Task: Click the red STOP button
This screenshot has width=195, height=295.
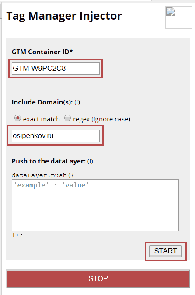Action: click(98, 278)
